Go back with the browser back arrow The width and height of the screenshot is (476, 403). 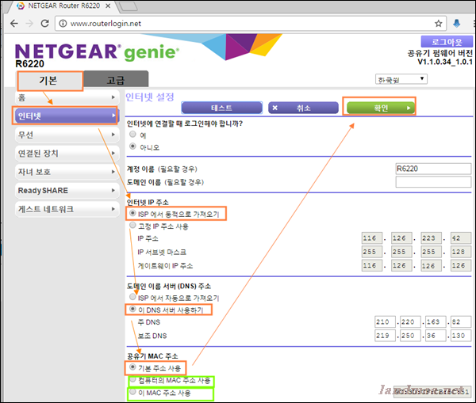[14, 23]
